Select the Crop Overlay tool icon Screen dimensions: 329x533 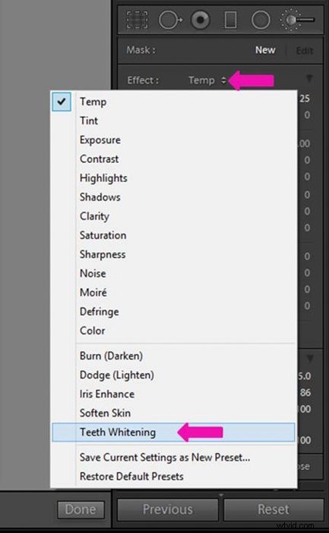tap(137, 20)
